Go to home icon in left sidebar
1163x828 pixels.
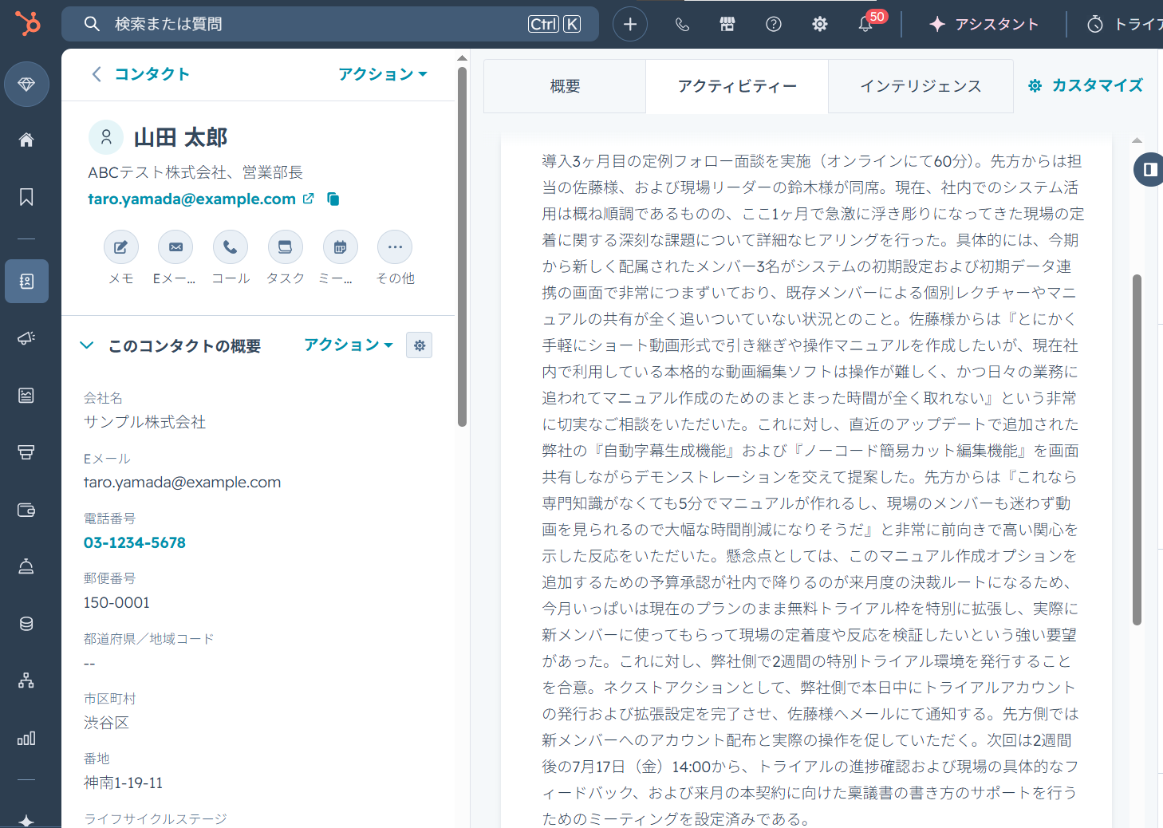click(x=26, y=140)
